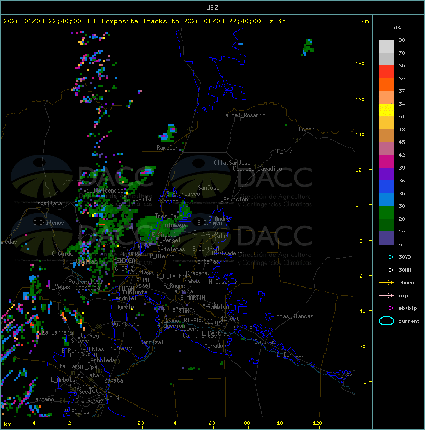Click the Tulumaya map label
425x430 pixels.
point(174,225)
